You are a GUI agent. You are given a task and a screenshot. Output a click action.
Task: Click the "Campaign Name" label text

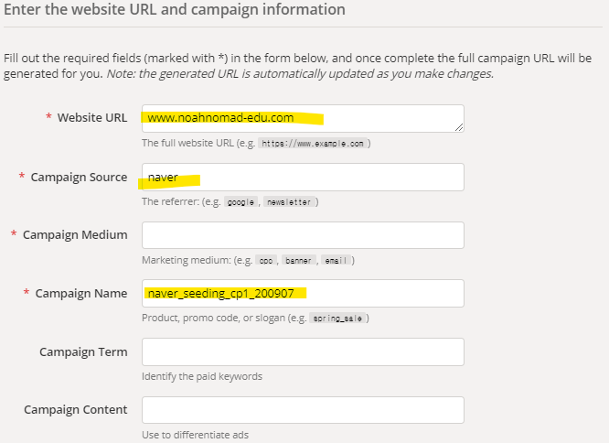(81, 293)
